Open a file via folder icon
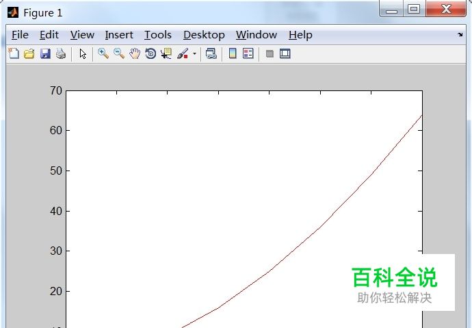Screen dimensions: 472x328 click(x=29, y=54)
